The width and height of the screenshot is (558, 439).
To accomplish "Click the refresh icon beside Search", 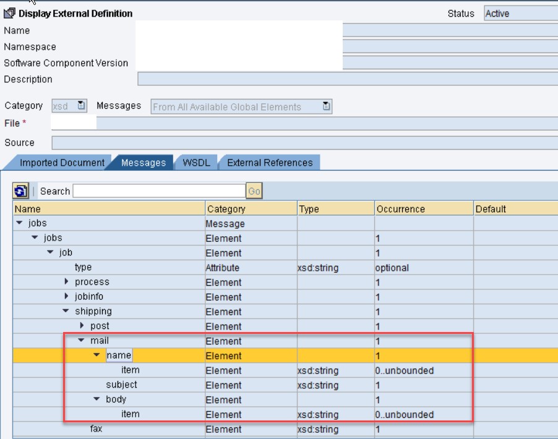I will click(x=21, y=191).
